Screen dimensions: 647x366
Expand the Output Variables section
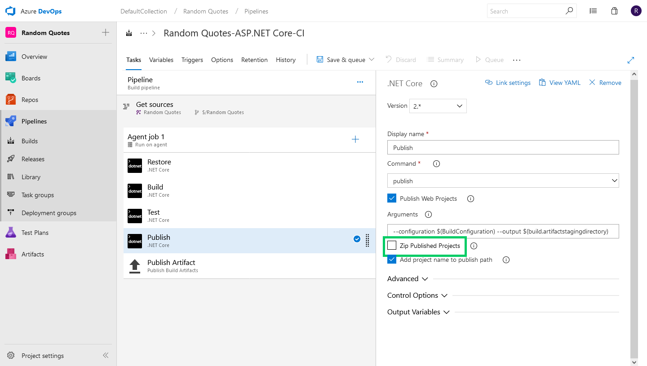pyautogui.click(x=418, y=312)
